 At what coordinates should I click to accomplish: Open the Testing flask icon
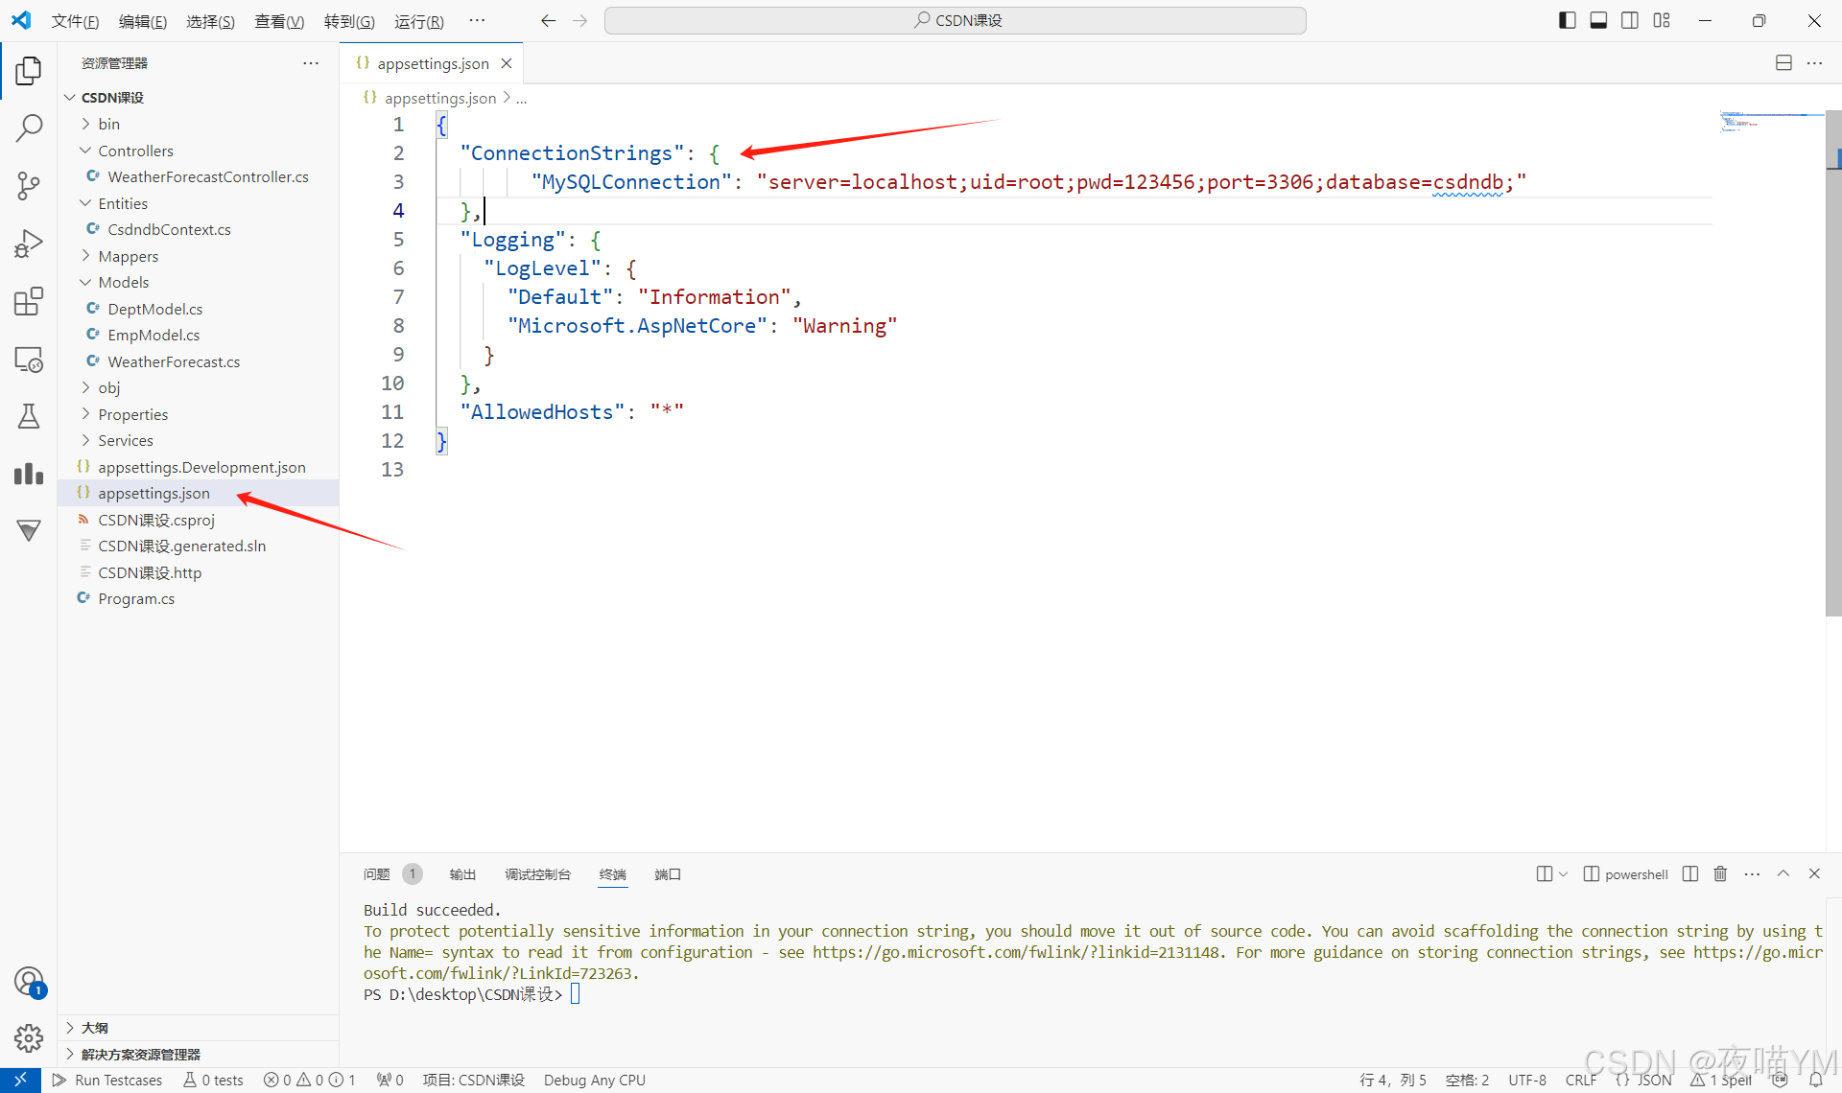[29, 416]
